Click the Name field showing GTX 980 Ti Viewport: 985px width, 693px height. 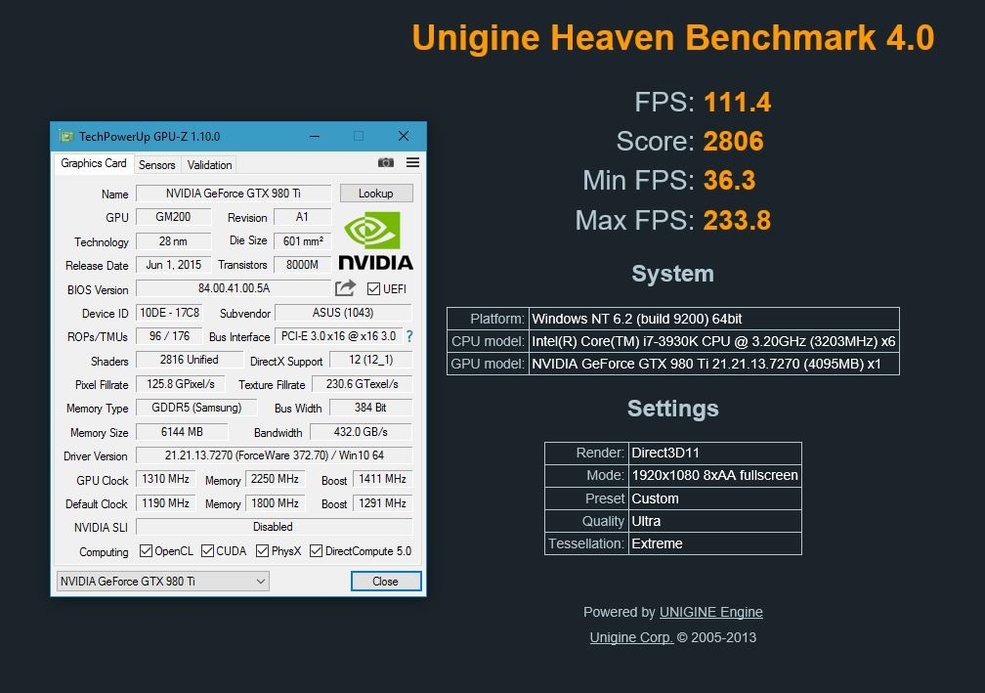coord(233,194)
